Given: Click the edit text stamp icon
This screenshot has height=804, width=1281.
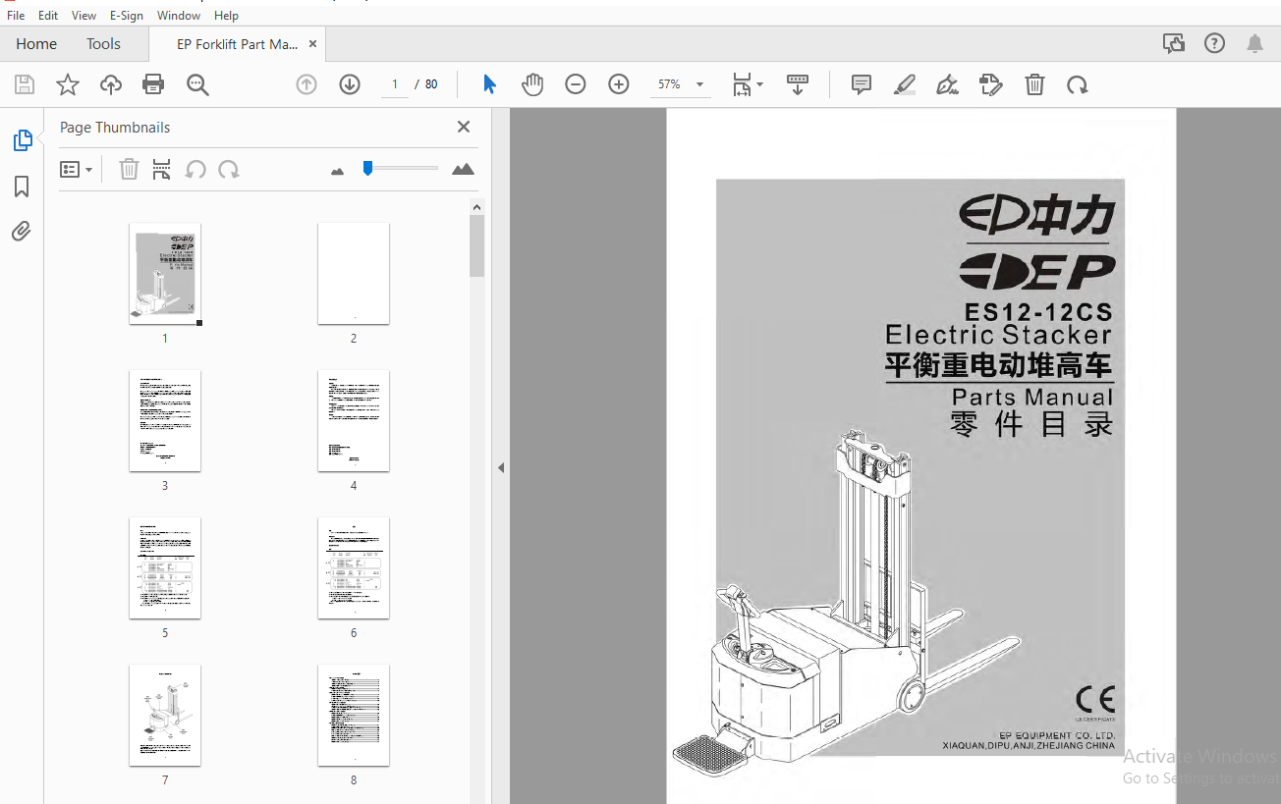Looking at the screenshot, I should tap(991, 84).
